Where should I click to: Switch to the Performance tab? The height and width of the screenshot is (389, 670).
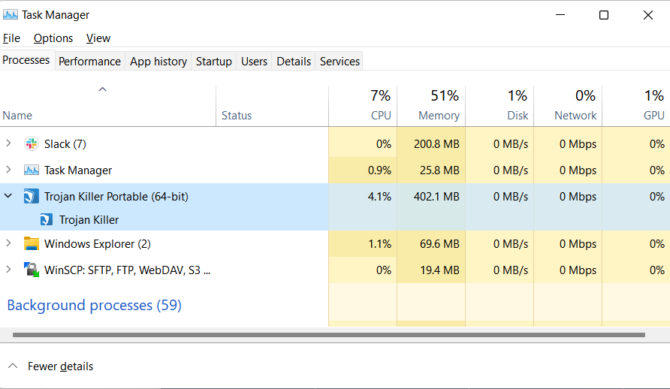(89, 62)
